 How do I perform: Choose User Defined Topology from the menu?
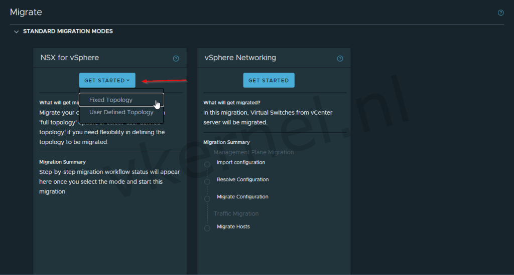pyautogui.click(x=121, y=112)
